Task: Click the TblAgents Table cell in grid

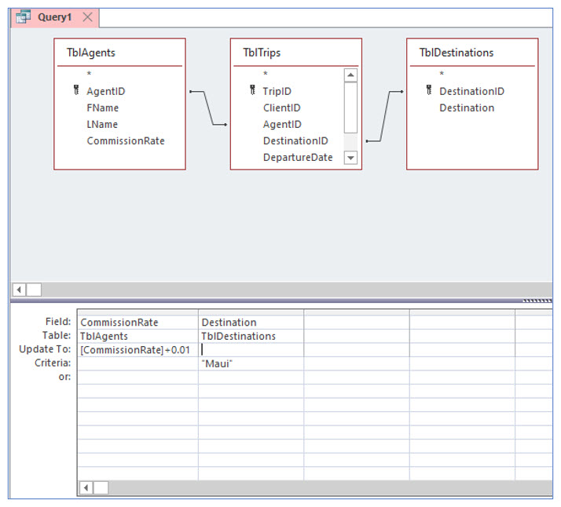Action: coord(137,336)
